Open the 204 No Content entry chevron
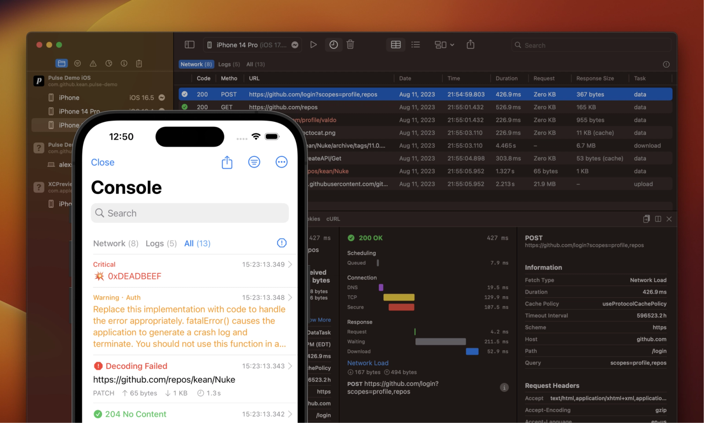The height and width of the screenshot is (423, 704). coord(290,414)
